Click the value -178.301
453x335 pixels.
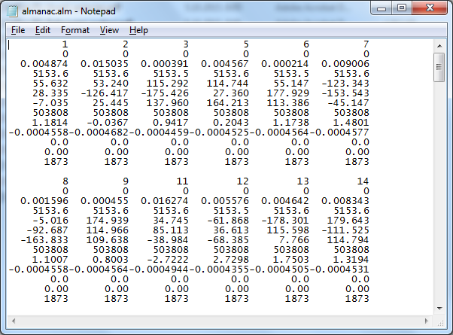click(x=285, y=221)
